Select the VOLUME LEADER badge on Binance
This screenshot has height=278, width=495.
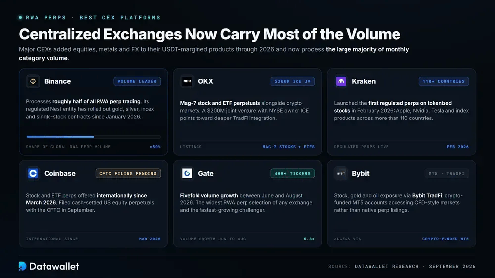tap(137, 81)
